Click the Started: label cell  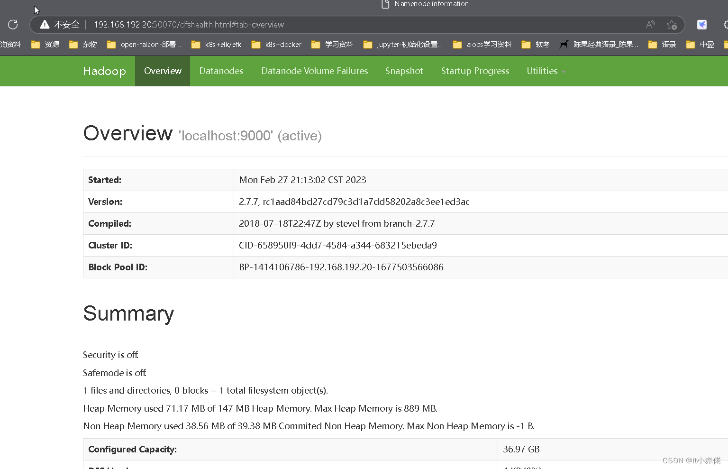pos(158,180)
